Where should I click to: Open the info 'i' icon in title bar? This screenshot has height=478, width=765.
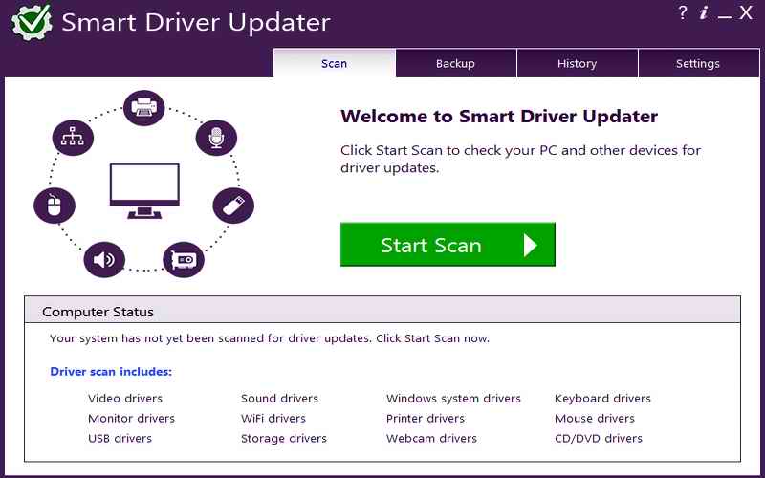[x=704, y=13]
